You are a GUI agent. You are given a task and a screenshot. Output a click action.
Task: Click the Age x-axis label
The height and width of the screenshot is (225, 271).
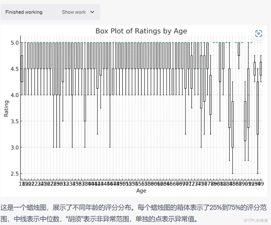coord(141,191)
